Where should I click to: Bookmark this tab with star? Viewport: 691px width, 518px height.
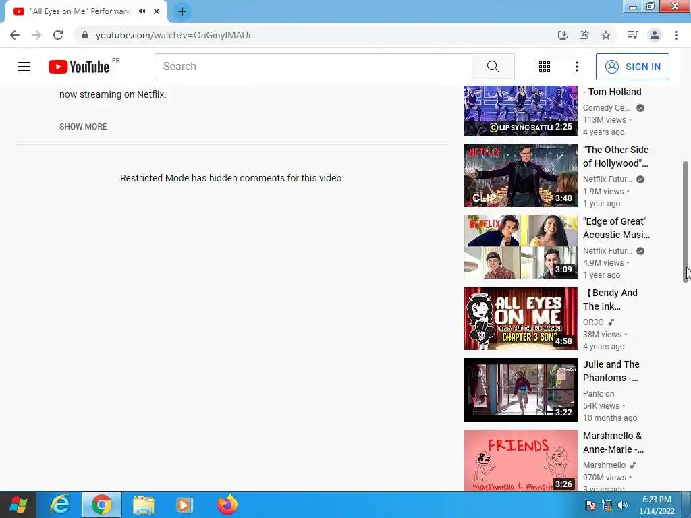point(606,35)
